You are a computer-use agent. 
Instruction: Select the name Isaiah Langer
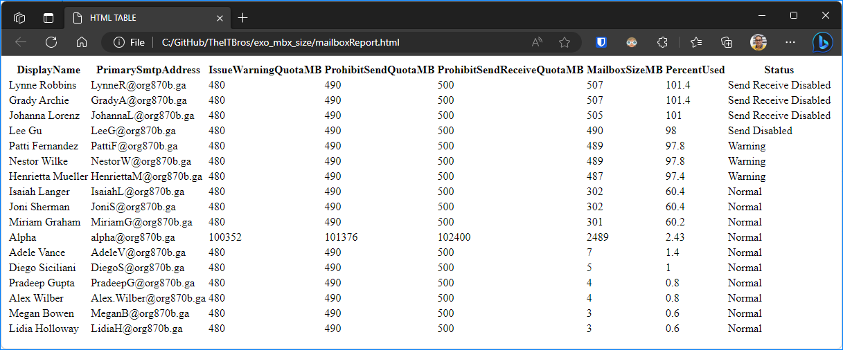pos(39,192)
